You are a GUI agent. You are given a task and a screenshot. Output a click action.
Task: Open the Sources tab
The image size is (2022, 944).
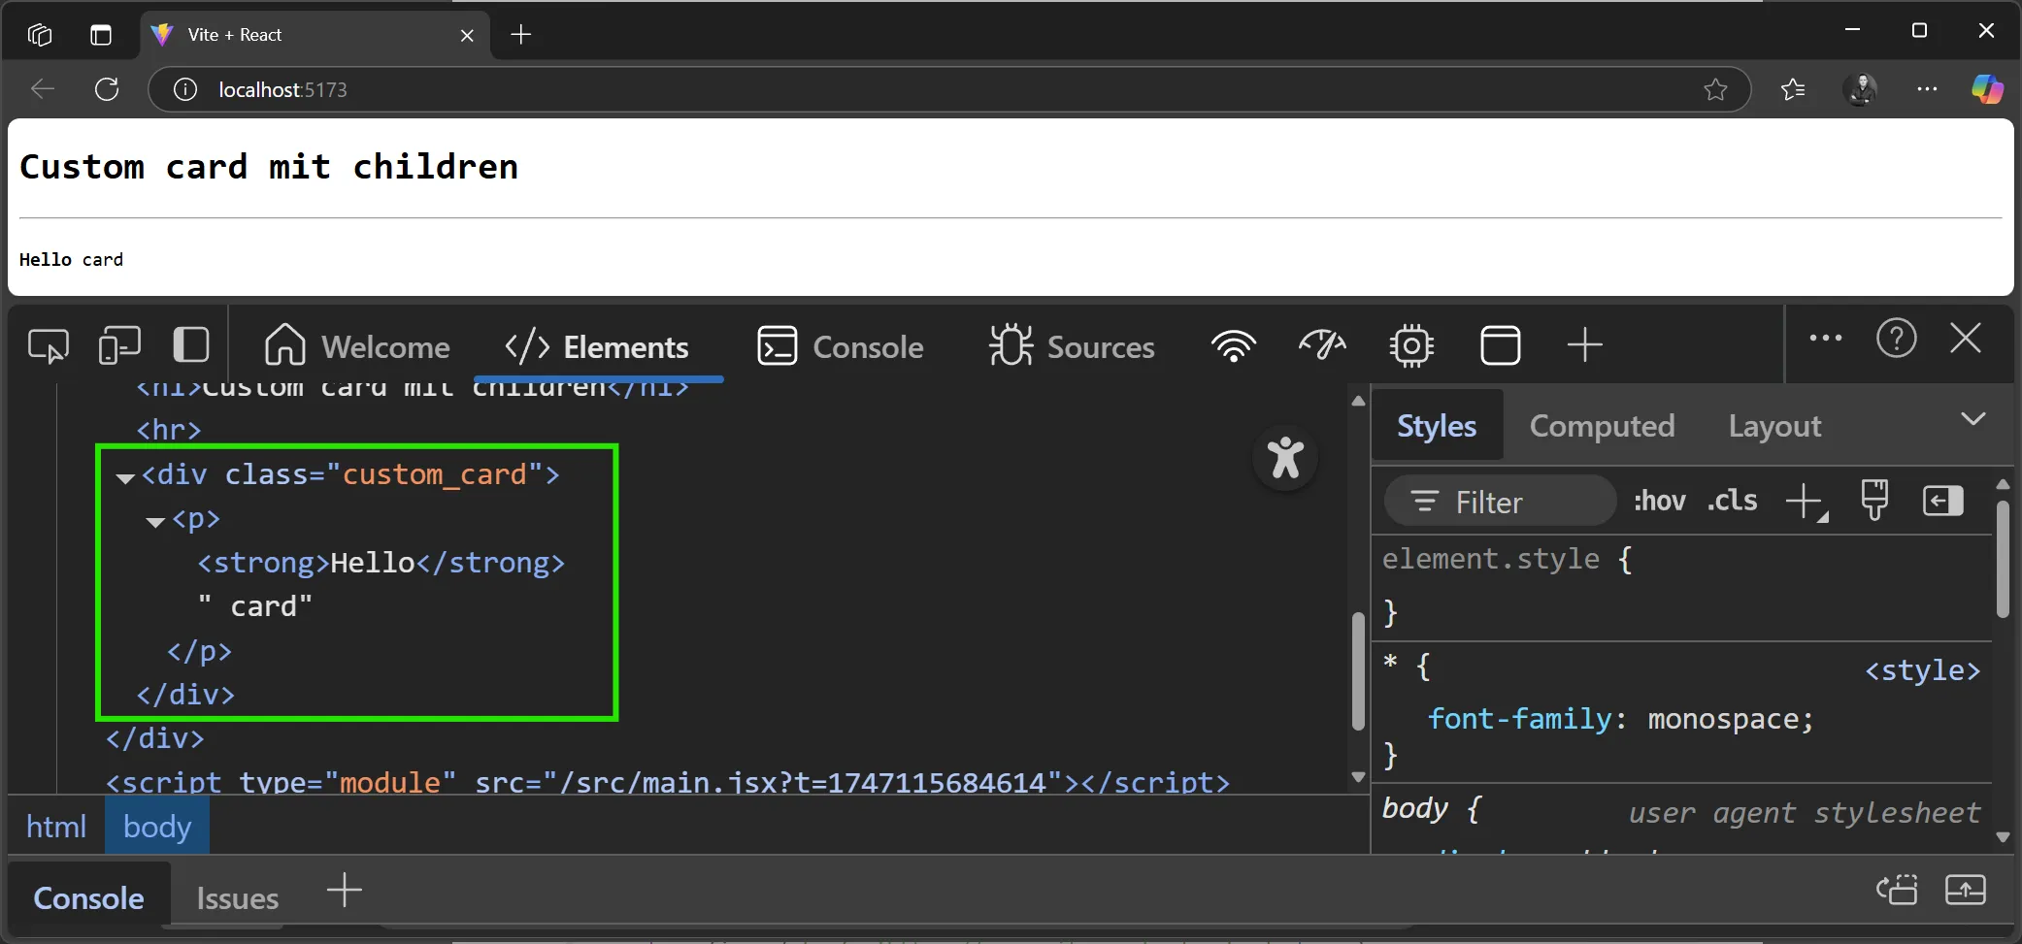tap(1072, 346)
